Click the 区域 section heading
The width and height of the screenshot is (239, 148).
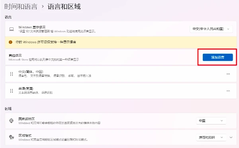8,109
